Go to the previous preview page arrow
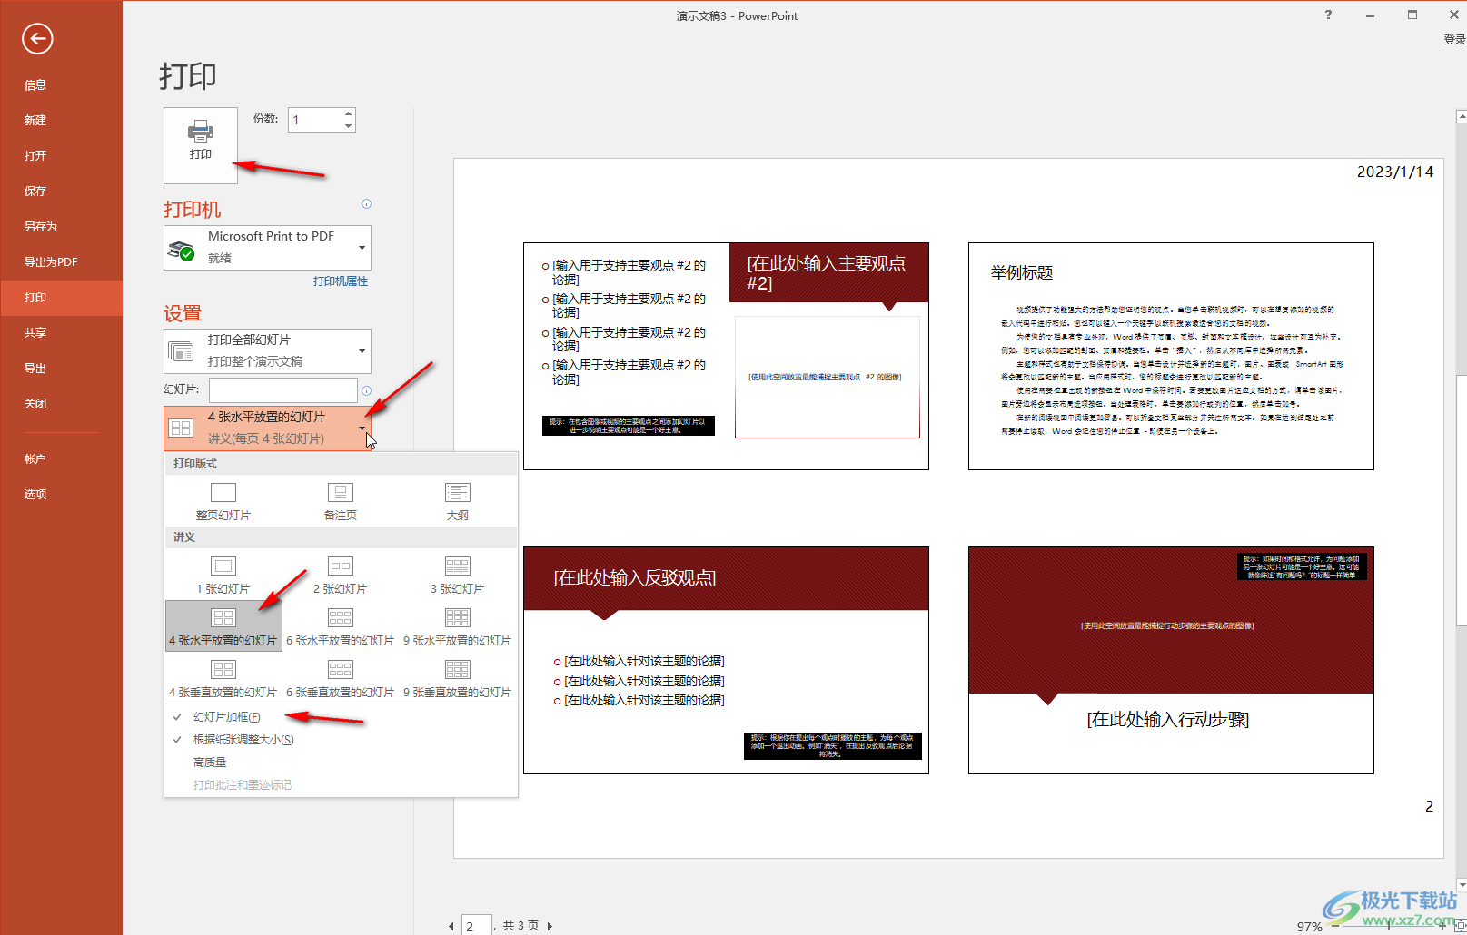Viewport: 1467px width, 935px height. coord(451,926)
